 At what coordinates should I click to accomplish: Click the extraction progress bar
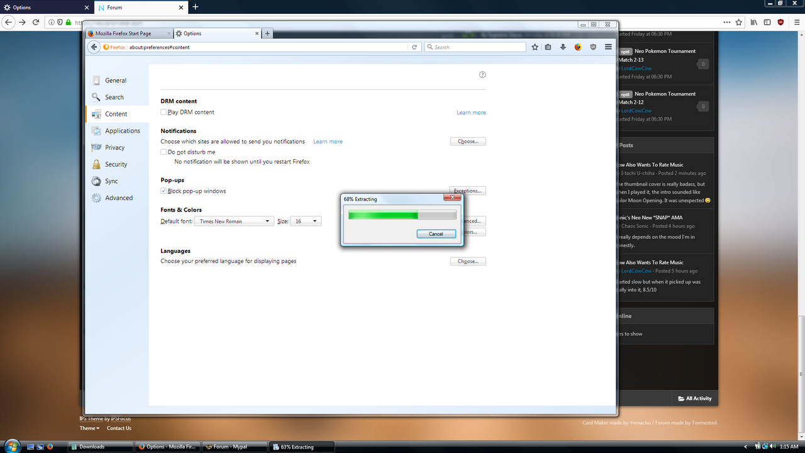click(402, 215)
